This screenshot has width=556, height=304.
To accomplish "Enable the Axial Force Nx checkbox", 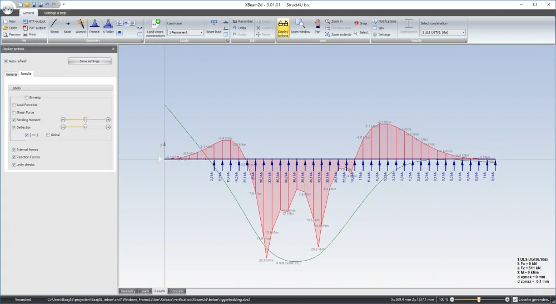I will [x=14, y=105].
